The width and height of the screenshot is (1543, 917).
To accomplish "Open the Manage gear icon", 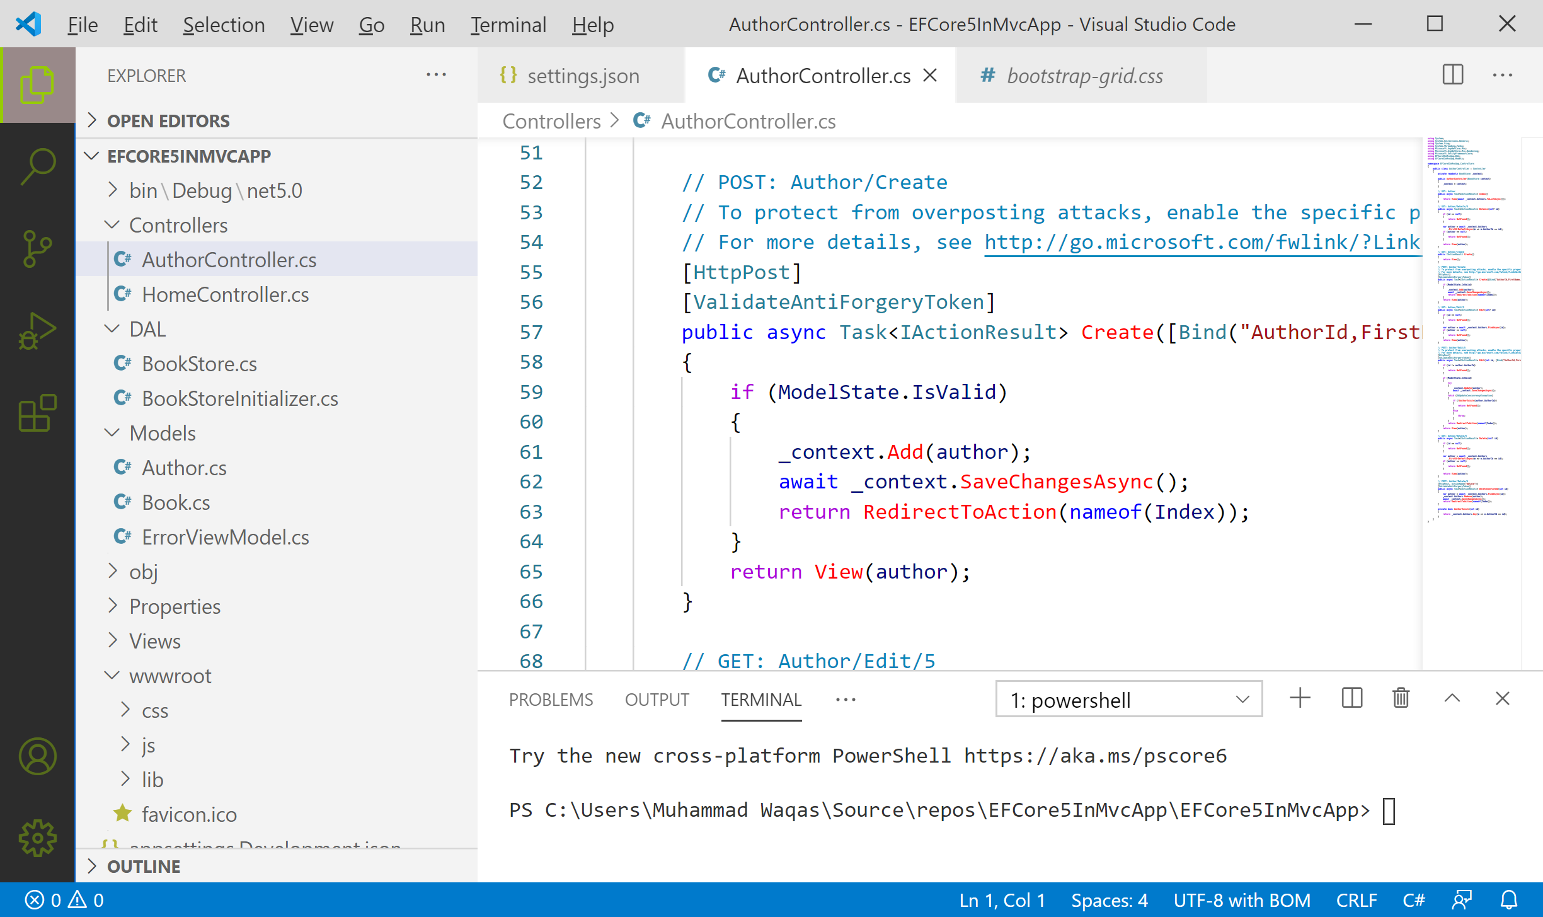I will click(x=38, y=838).
